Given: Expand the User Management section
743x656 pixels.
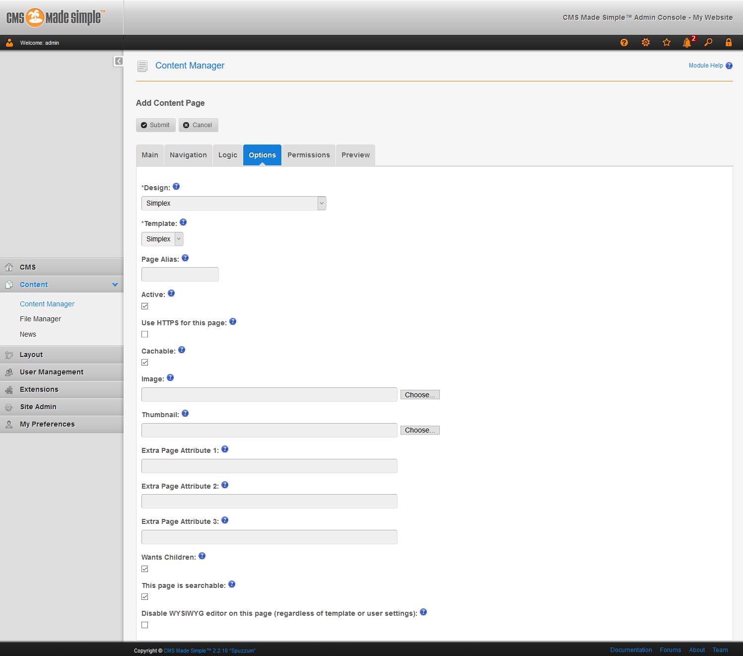Looking at the screenshot, I should tap(62, 372).
